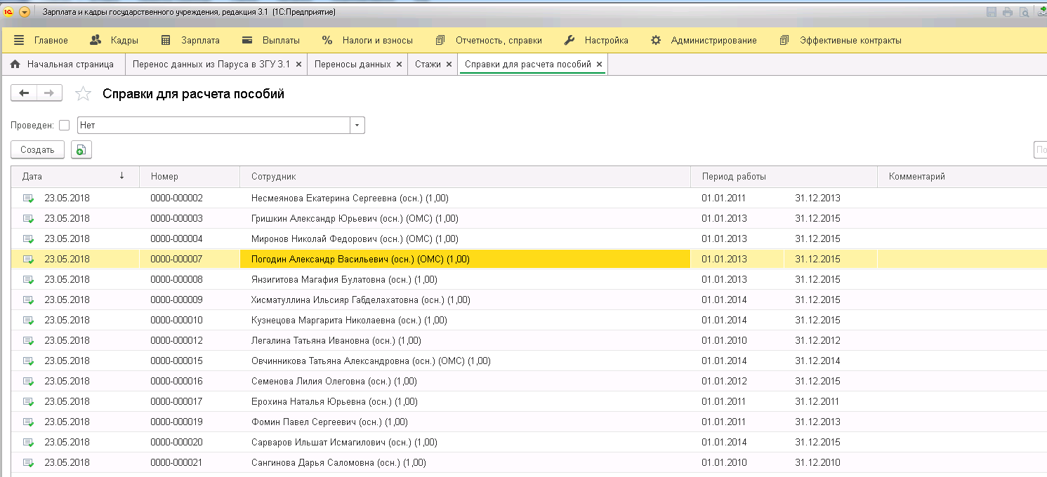The image size is (1047, 477).
Task: Expand the Проведен filter dropdown arrow
Action: click(x=357, y=126)
